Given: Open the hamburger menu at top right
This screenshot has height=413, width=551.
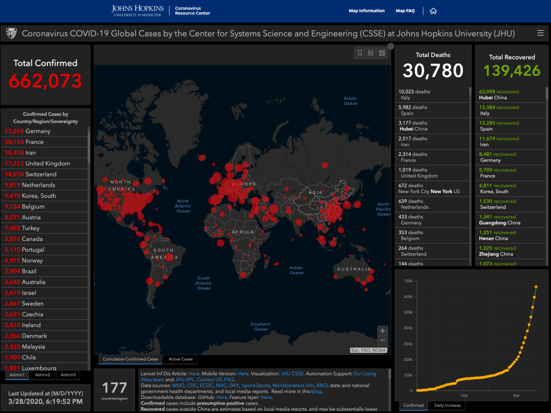Looking at the screenshot, I should pyautogui.click(x=540, y=33).
